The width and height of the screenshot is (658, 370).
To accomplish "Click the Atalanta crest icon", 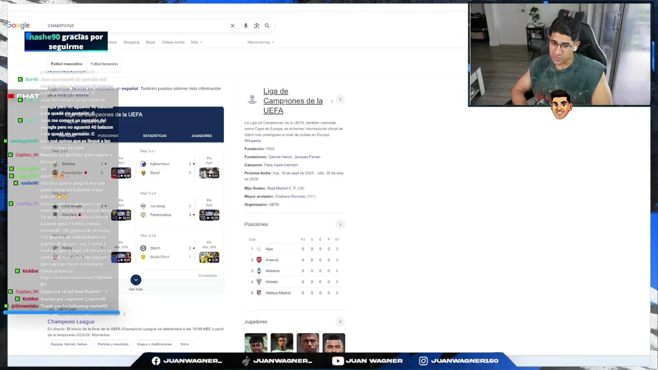I will [259, 271].
